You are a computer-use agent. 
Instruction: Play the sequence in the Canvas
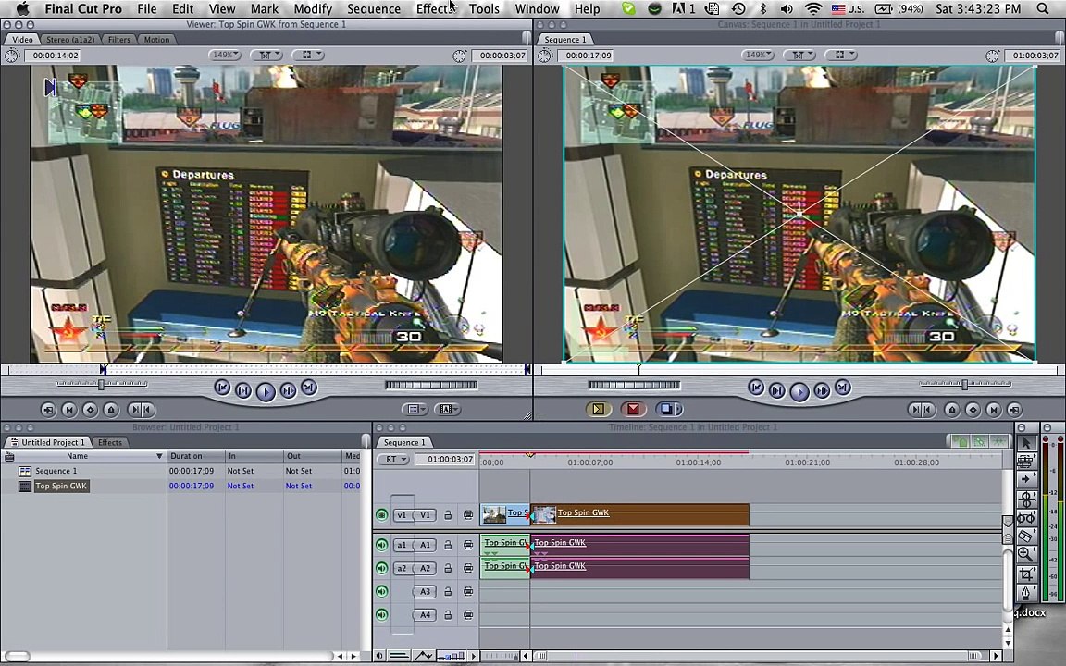tap(799, 391)
